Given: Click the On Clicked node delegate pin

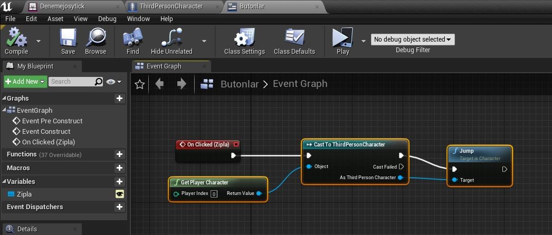Looking at the screenshot, I should click(x=236, y=144).
